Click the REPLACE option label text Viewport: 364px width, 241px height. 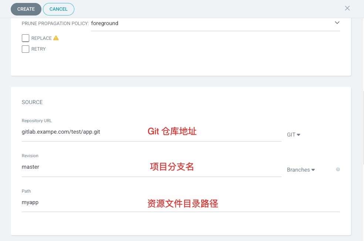(x=41, y=38)
